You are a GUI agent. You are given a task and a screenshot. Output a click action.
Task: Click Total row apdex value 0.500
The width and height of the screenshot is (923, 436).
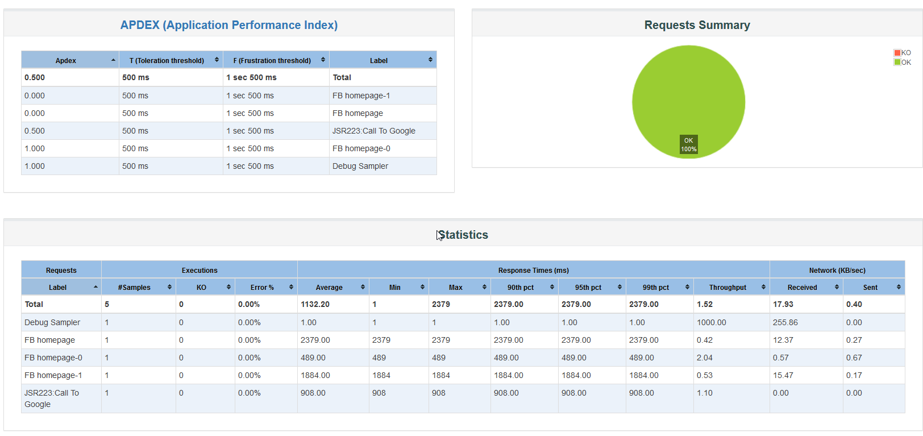pos(35,77)
